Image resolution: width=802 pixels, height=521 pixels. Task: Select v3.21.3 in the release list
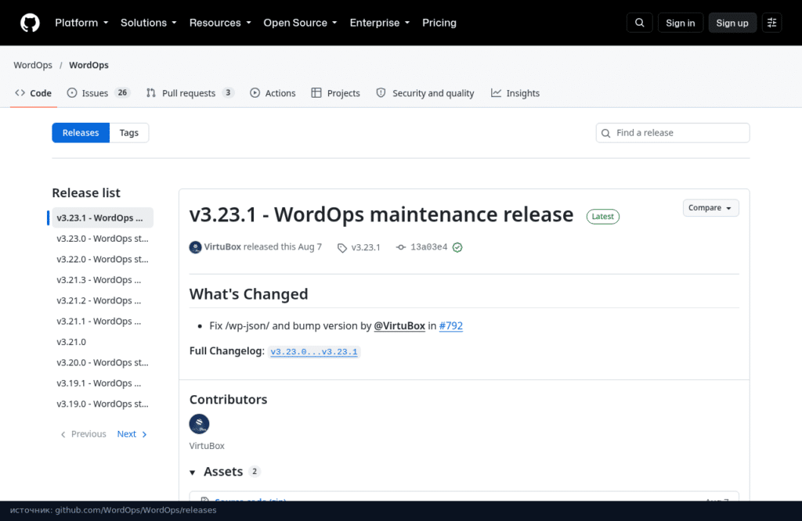(x=103, y=280)
